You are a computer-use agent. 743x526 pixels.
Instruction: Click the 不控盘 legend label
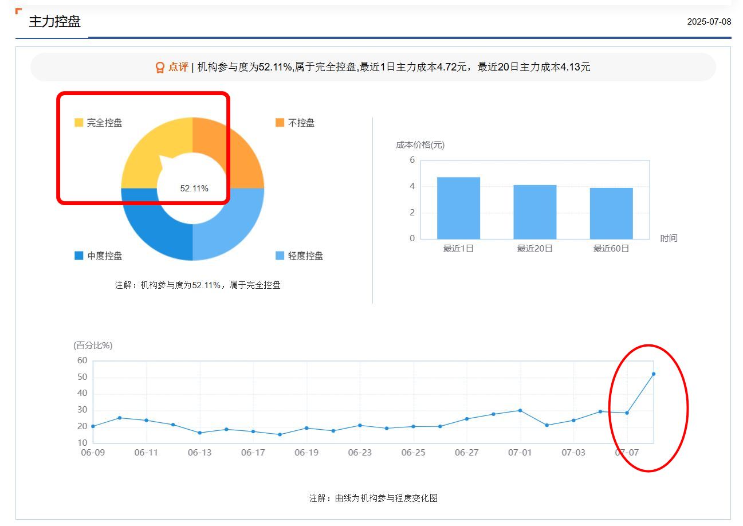[x=301, y=123]
